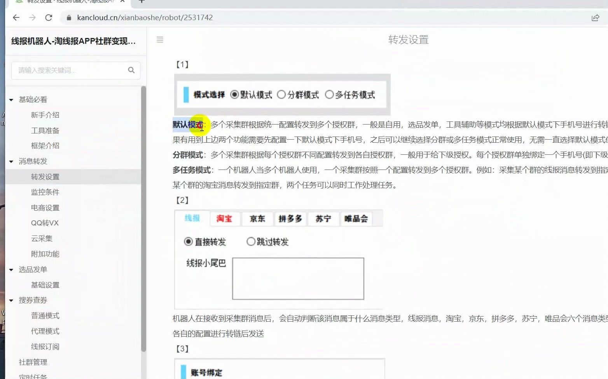Click the bold 分群模式 paragraph label

[188, 155]
